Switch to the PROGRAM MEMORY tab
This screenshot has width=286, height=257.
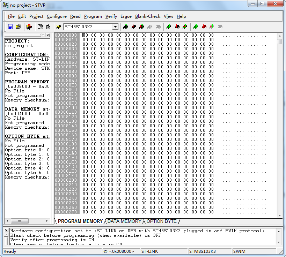[x=80, y=221]
